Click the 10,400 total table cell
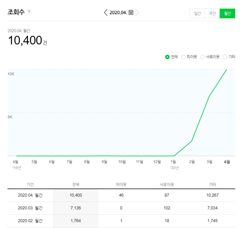The width and height of the screenshot is (243, 228). click(76, 195)
